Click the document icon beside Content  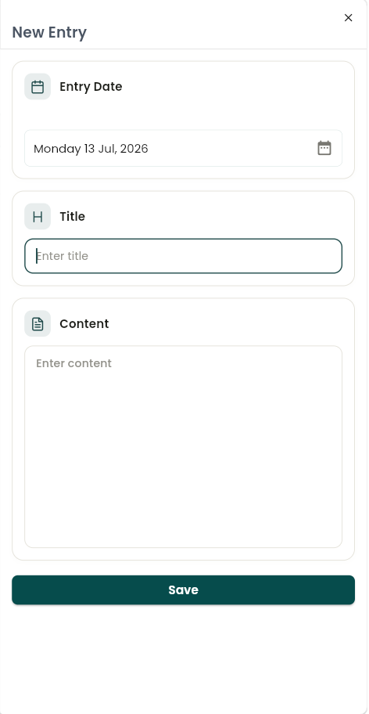point(38,324)
